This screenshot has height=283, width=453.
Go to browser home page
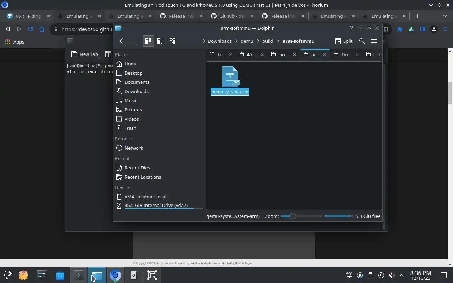click(x=42, y=29)
